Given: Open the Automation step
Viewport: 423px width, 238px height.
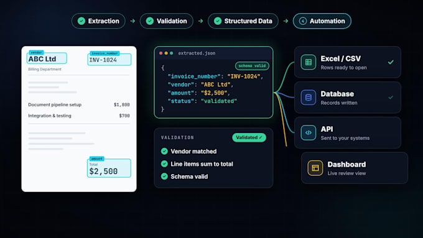Looking at the screenshot, I should point(322,21).
